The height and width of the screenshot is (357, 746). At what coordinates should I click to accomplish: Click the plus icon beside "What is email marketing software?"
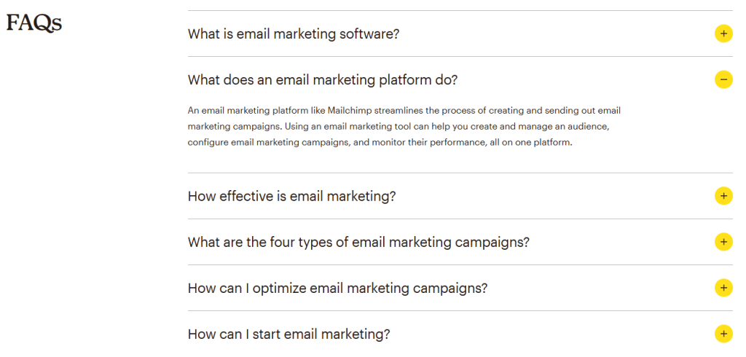point(723,34)
